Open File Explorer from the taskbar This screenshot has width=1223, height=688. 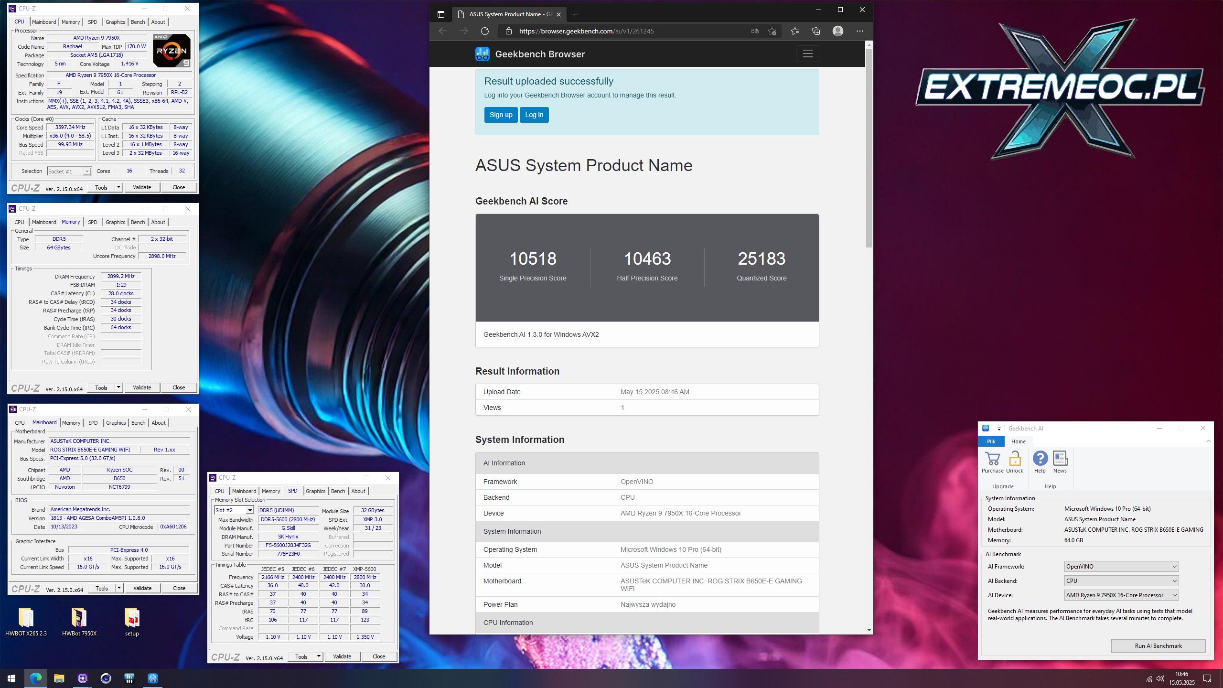[x=59, y=678]
